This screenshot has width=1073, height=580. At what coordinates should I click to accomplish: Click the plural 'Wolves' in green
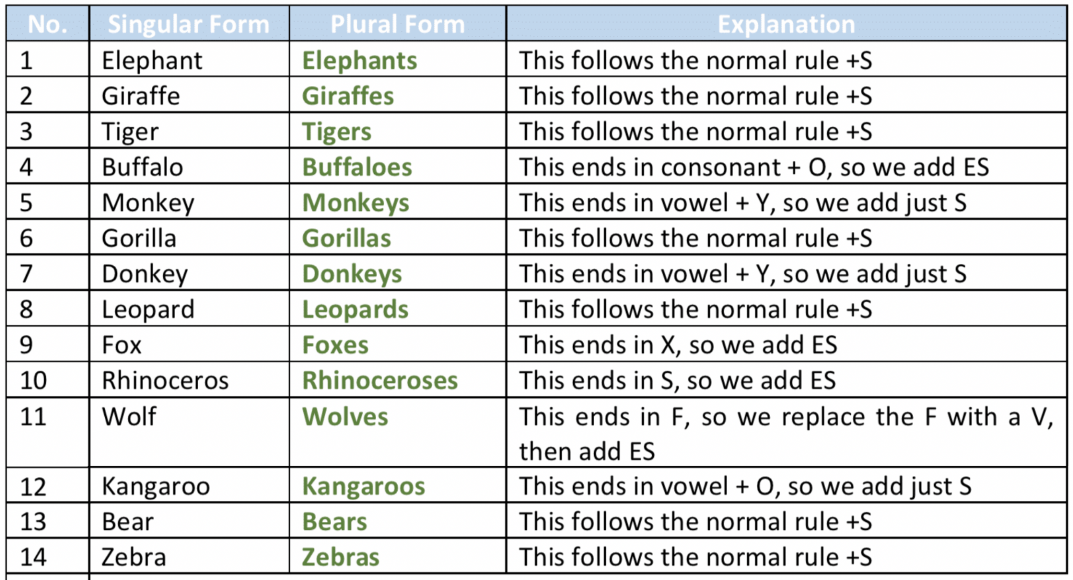345,417
